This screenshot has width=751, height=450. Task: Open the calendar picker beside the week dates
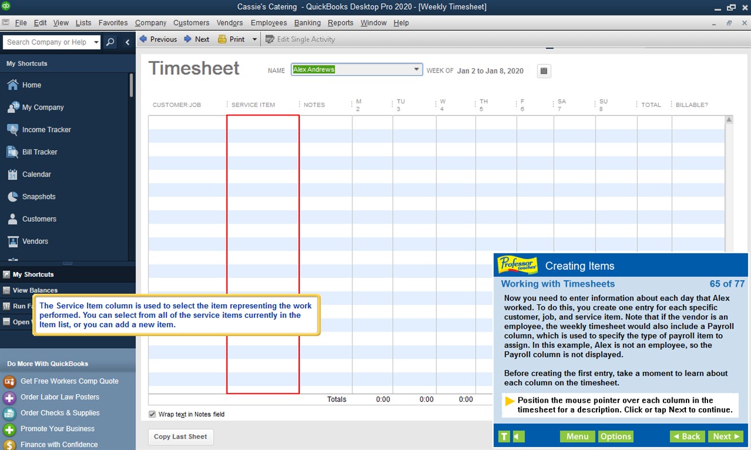[x=543, y=70]
